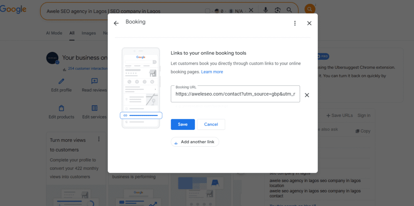The image size is (414, 206).
Task: Open Google Lens image search
Action: (x=277, y=10)
